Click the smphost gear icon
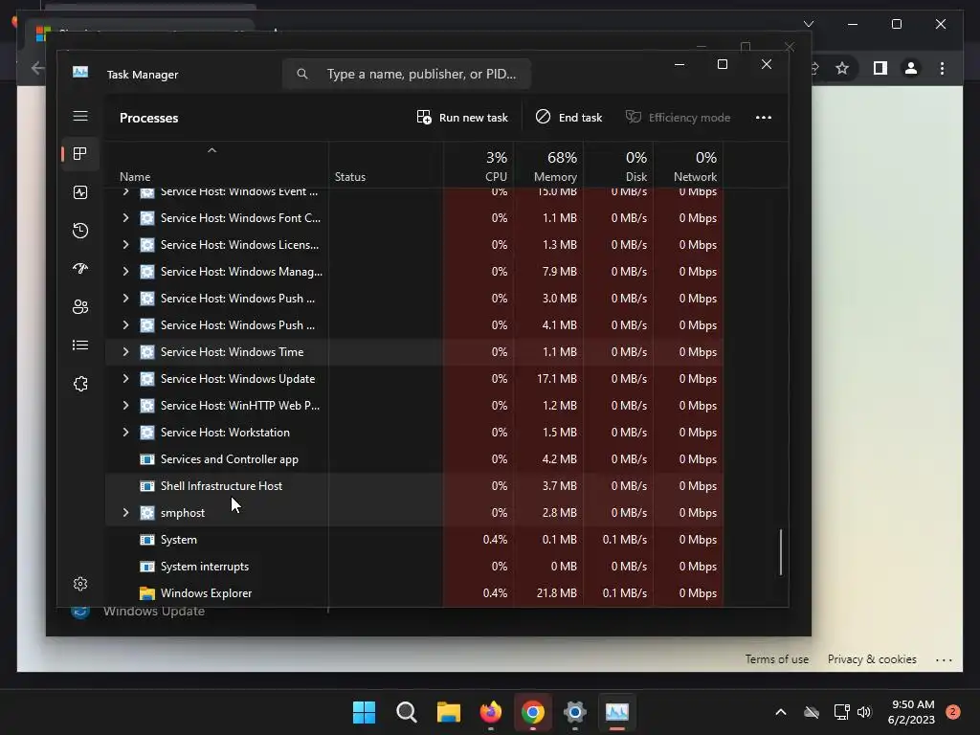This screenshot has width=980, height=735. (x=146, y=513)
